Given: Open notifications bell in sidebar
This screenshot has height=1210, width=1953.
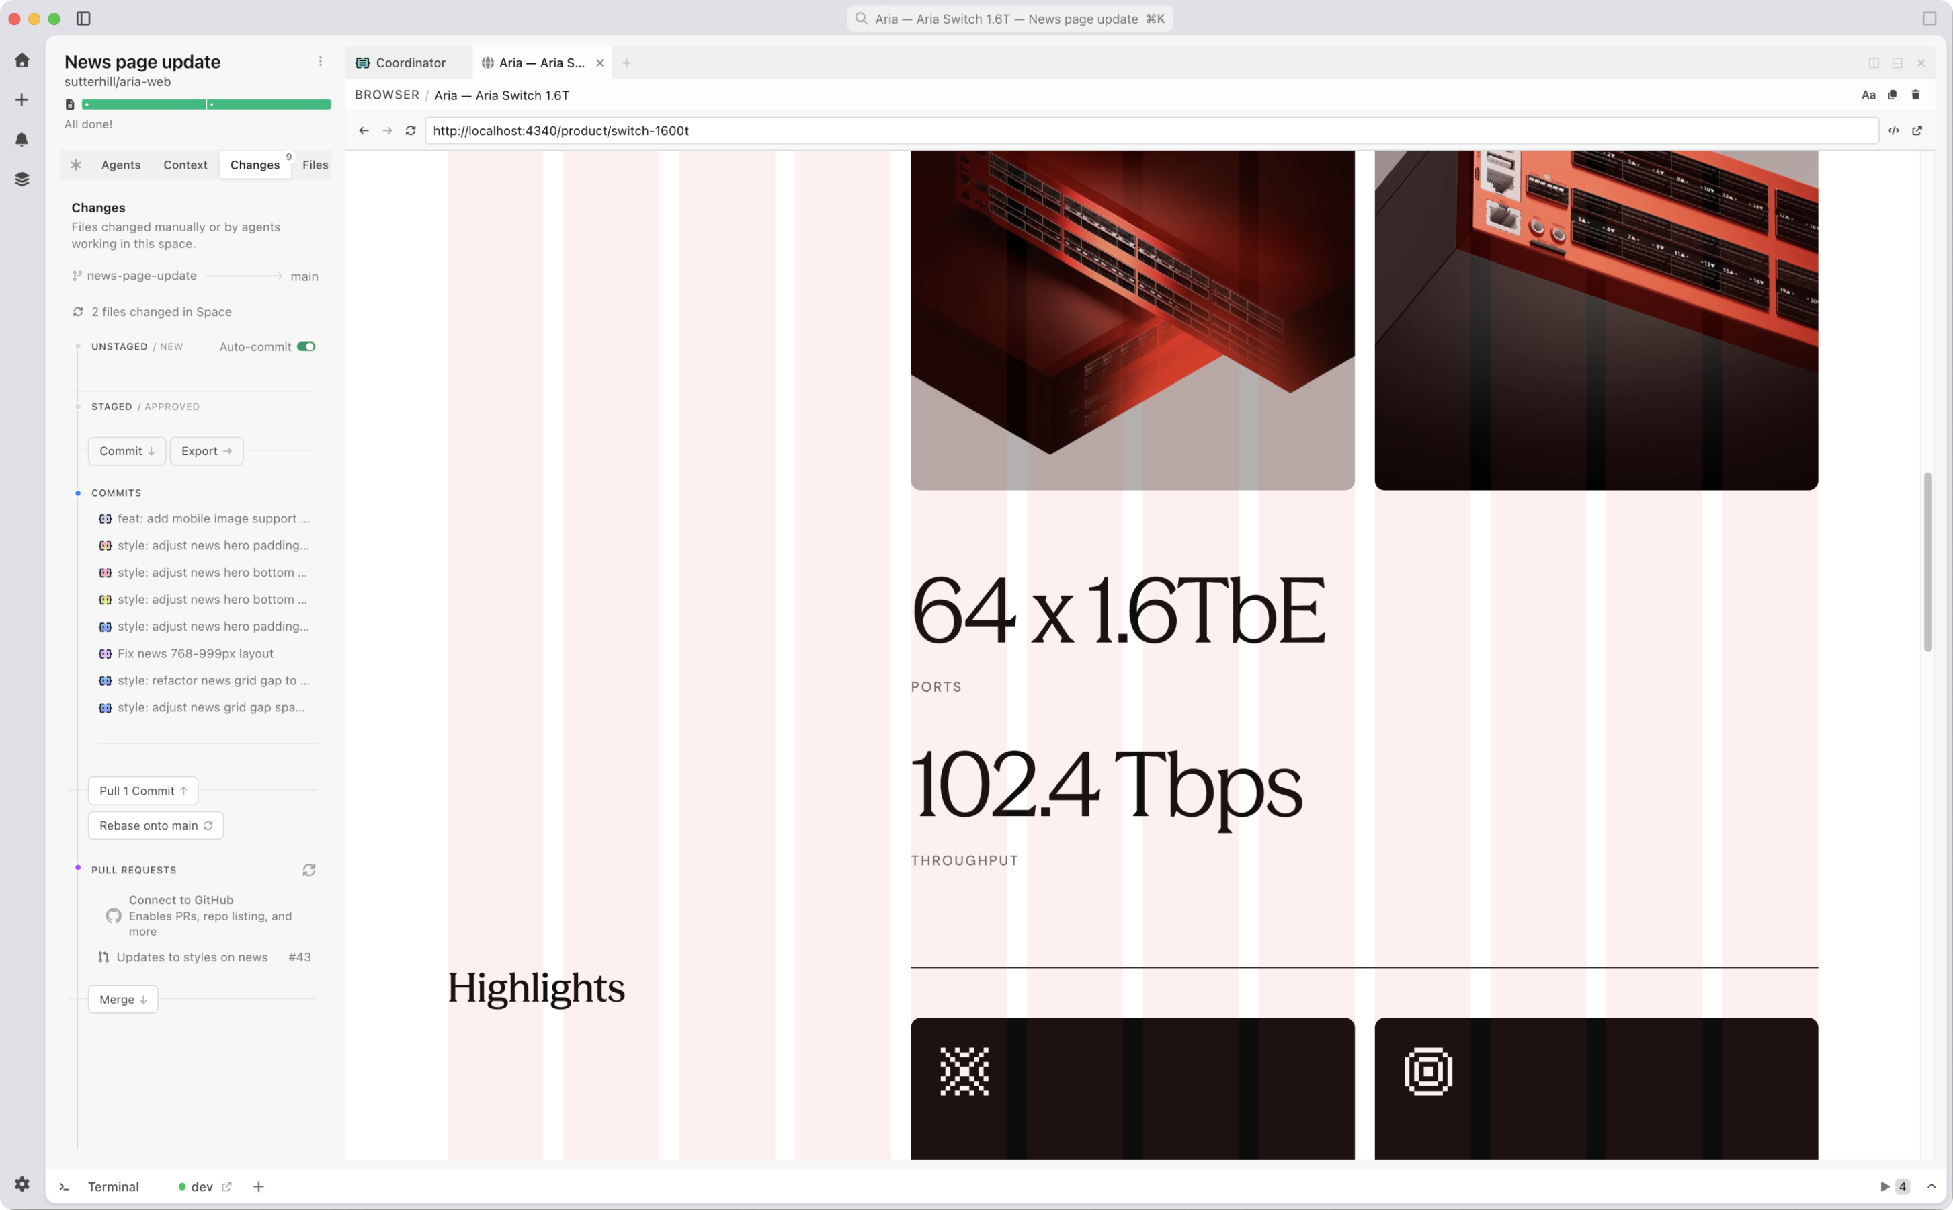Looking at the screenshot, I should pyautogui.click(x=22, y=139).
